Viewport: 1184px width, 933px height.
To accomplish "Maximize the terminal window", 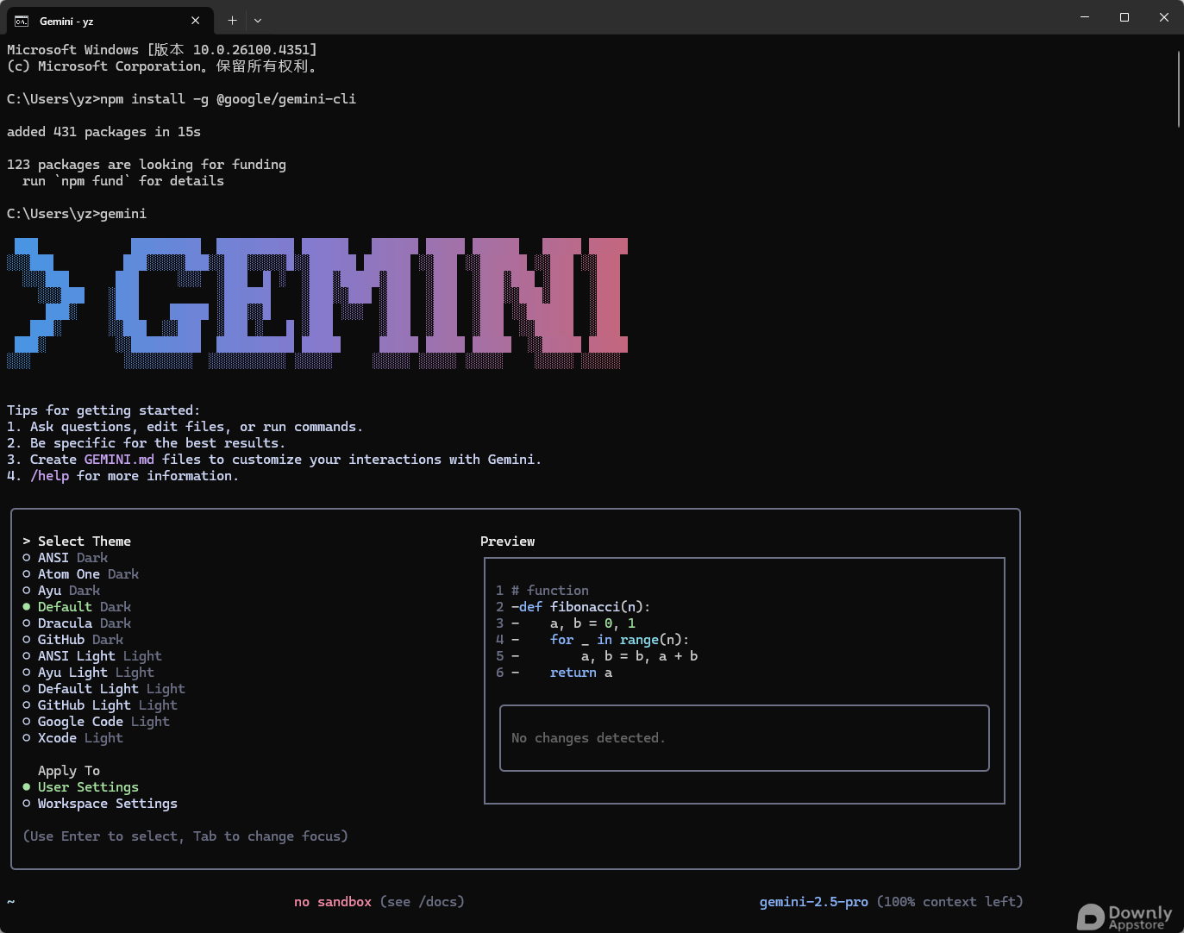I will 1124,17.
